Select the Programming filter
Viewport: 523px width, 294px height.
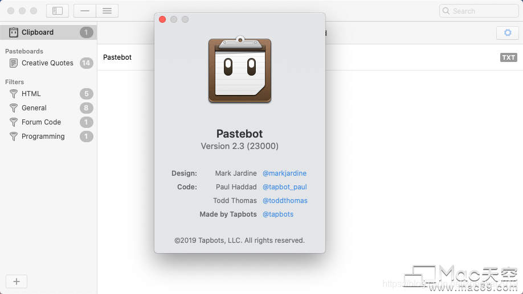pyautogui.click(x=48, y=136)
